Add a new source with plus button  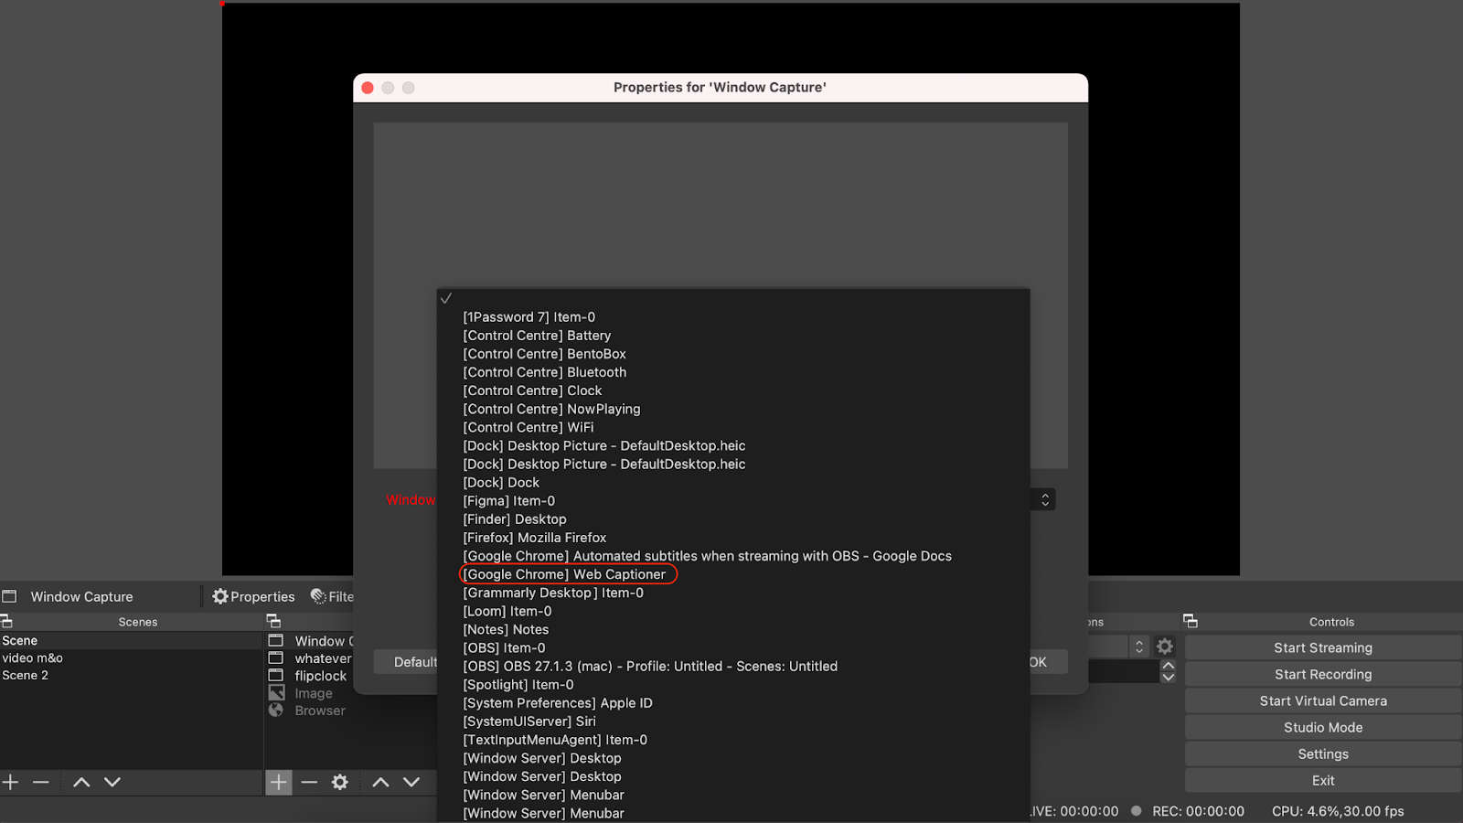coord(279,782)
